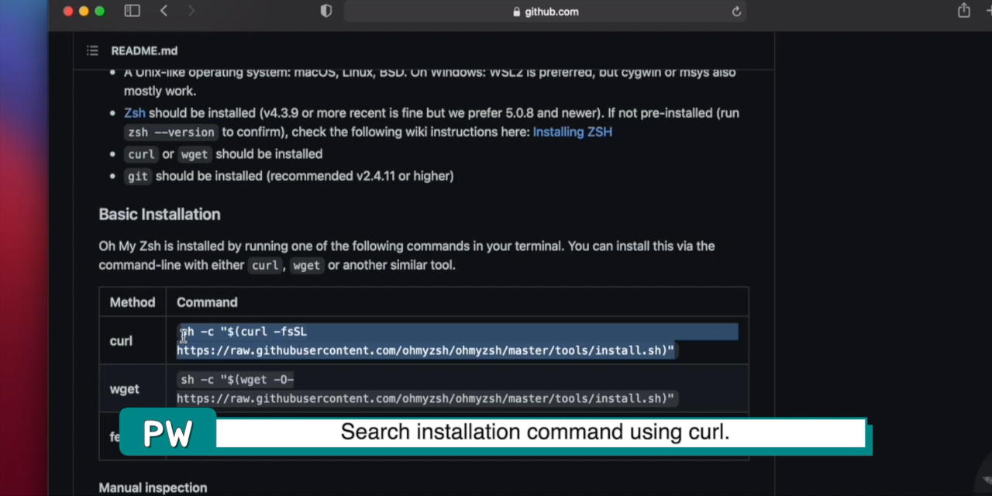Open the Zsh link
This screenshot has height=496, width=992.
pos(135,113)
